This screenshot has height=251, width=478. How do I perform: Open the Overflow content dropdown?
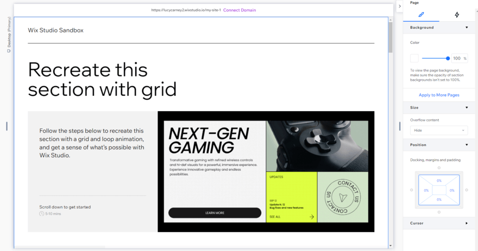pyautogui.click(x=438, y=130)
